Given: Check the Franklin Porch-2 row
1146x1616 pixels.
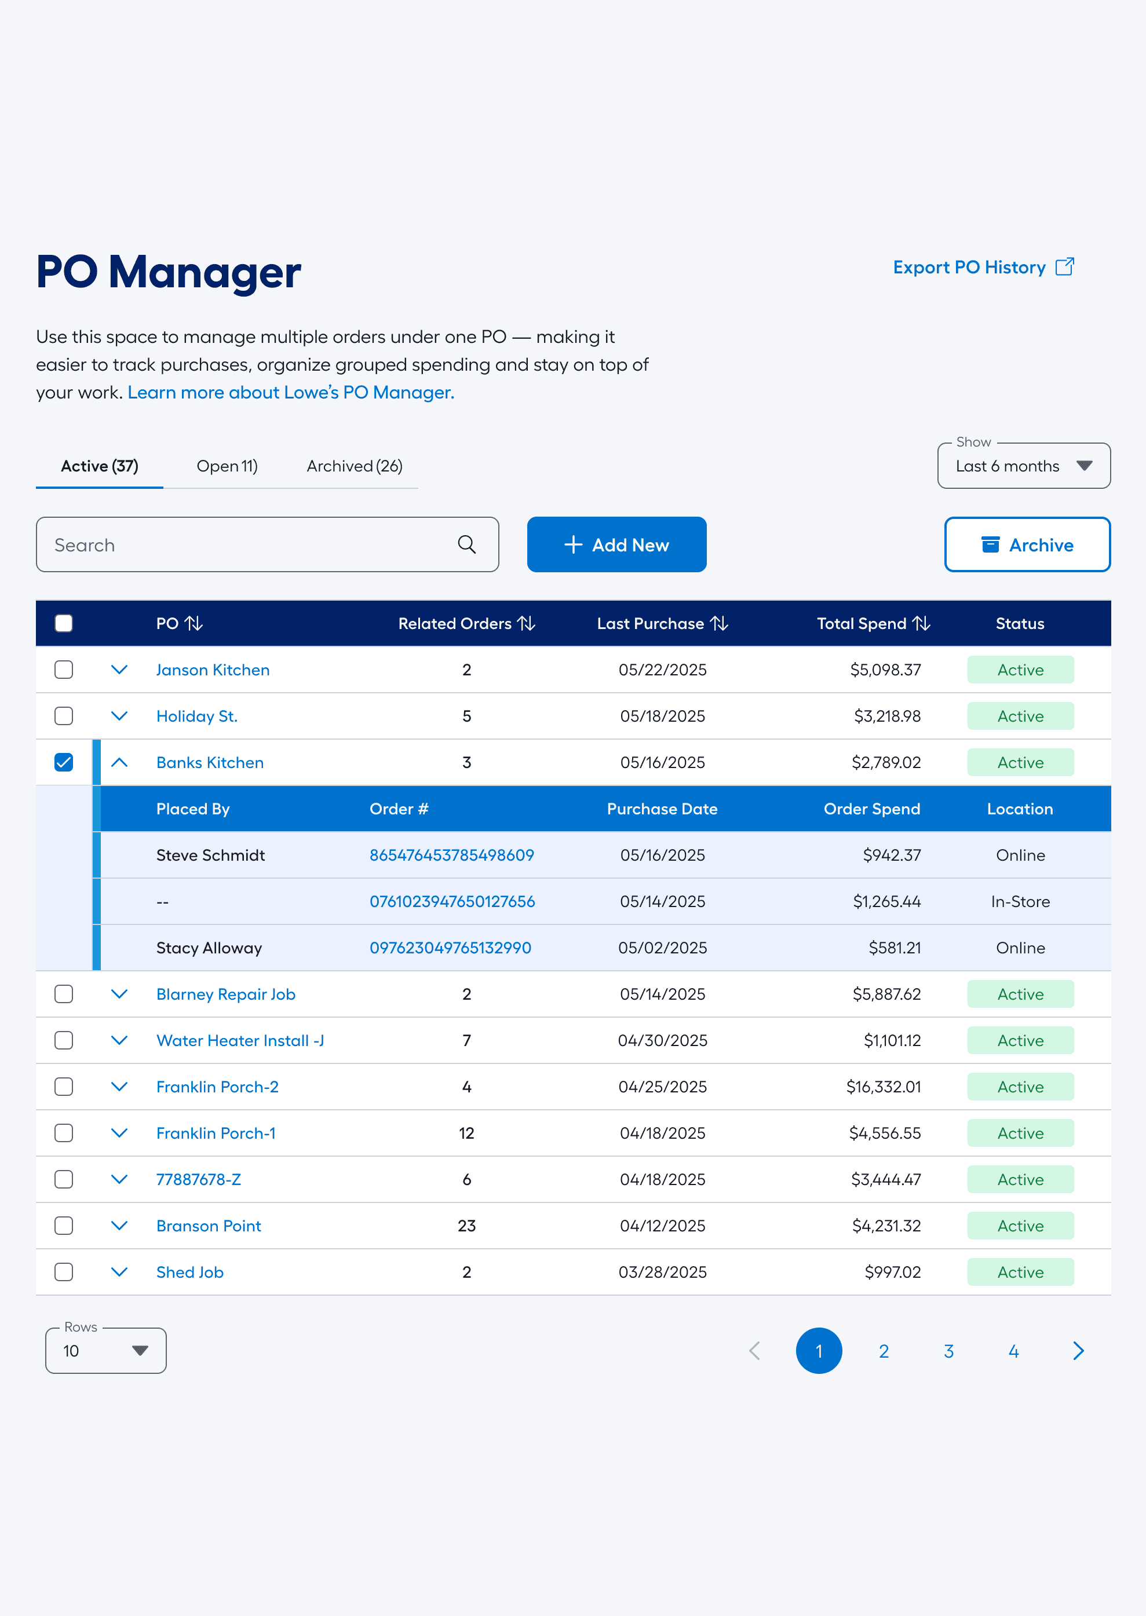Looking at the screenshot, I should click(64, 1086).
